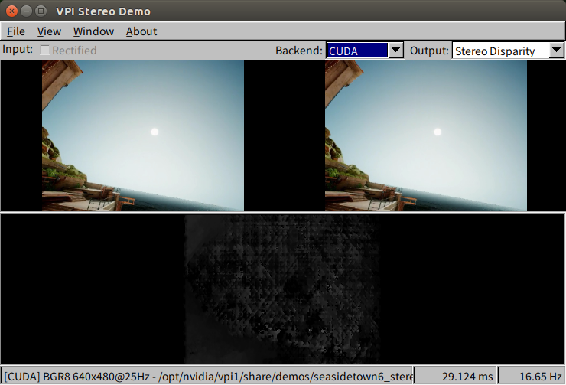
Task: Click the status bar file path text
Action: (208, 377)
